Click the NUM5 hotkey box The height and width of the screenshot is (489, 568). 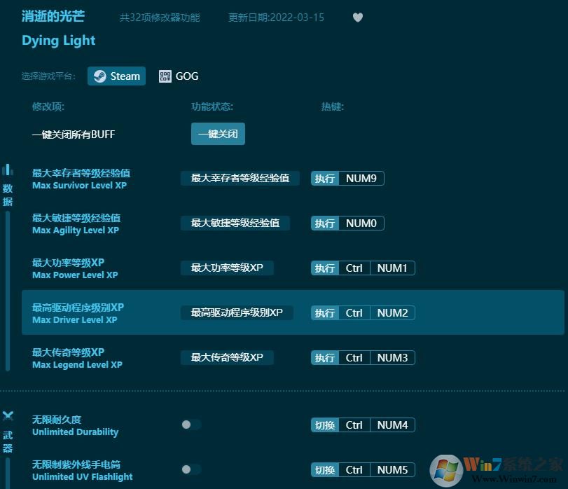[392, 470]
